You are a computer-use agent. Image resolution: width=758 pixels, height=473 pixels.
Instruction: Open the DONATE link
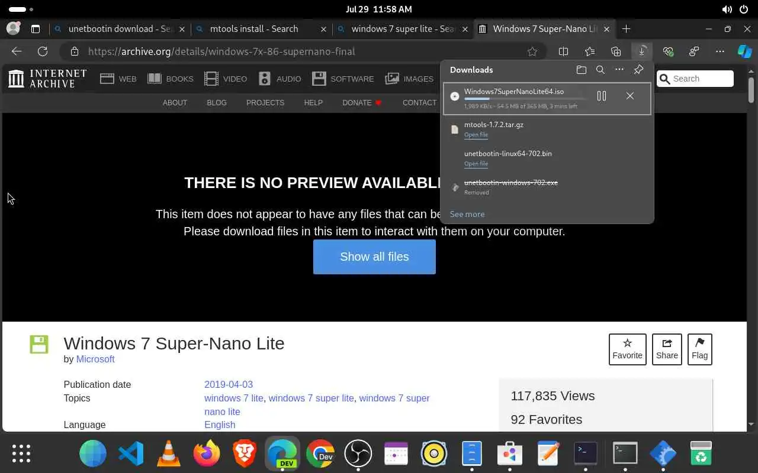tap(362, 103)
